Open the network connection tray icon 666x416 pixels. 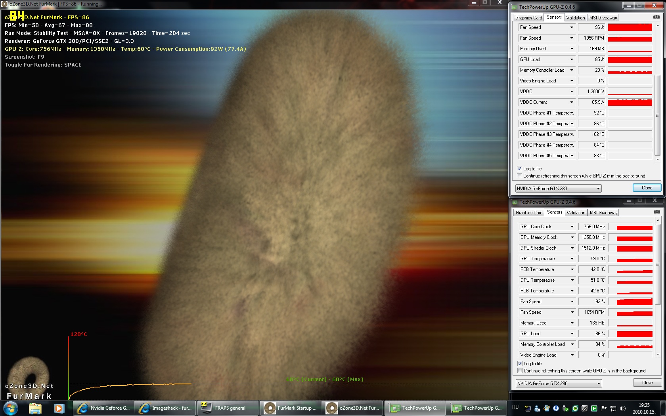(x=613, y=408)
